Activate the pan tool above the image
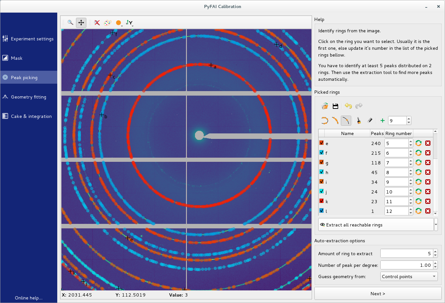 coord(81,23)
